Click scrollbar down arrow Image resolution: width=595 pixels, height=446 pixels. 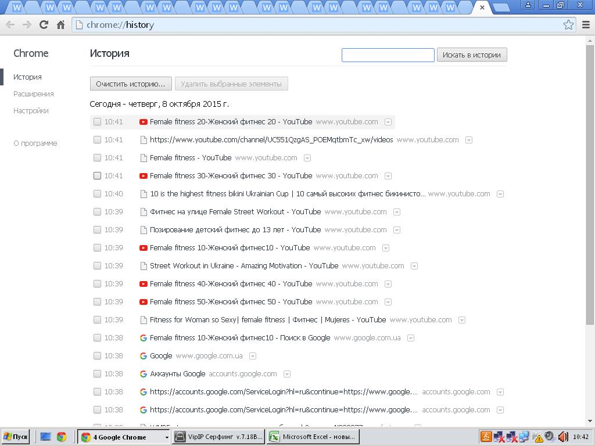[x=589, y=422]
